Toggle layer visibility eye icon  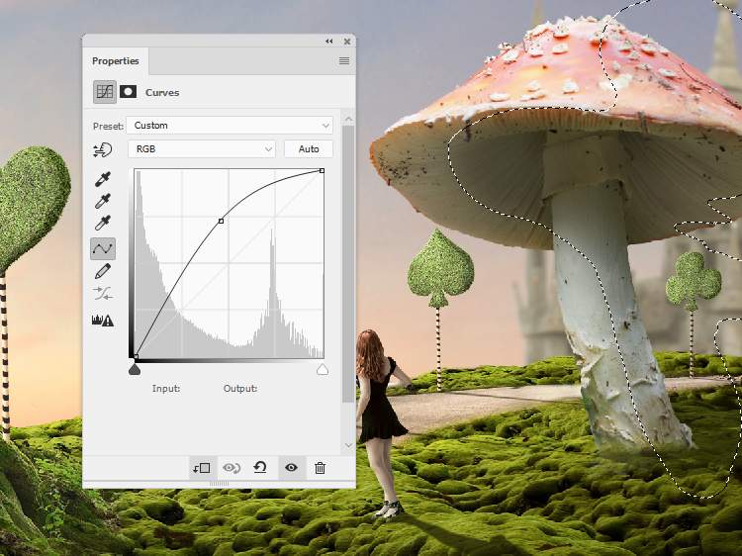tap(291, 468)
